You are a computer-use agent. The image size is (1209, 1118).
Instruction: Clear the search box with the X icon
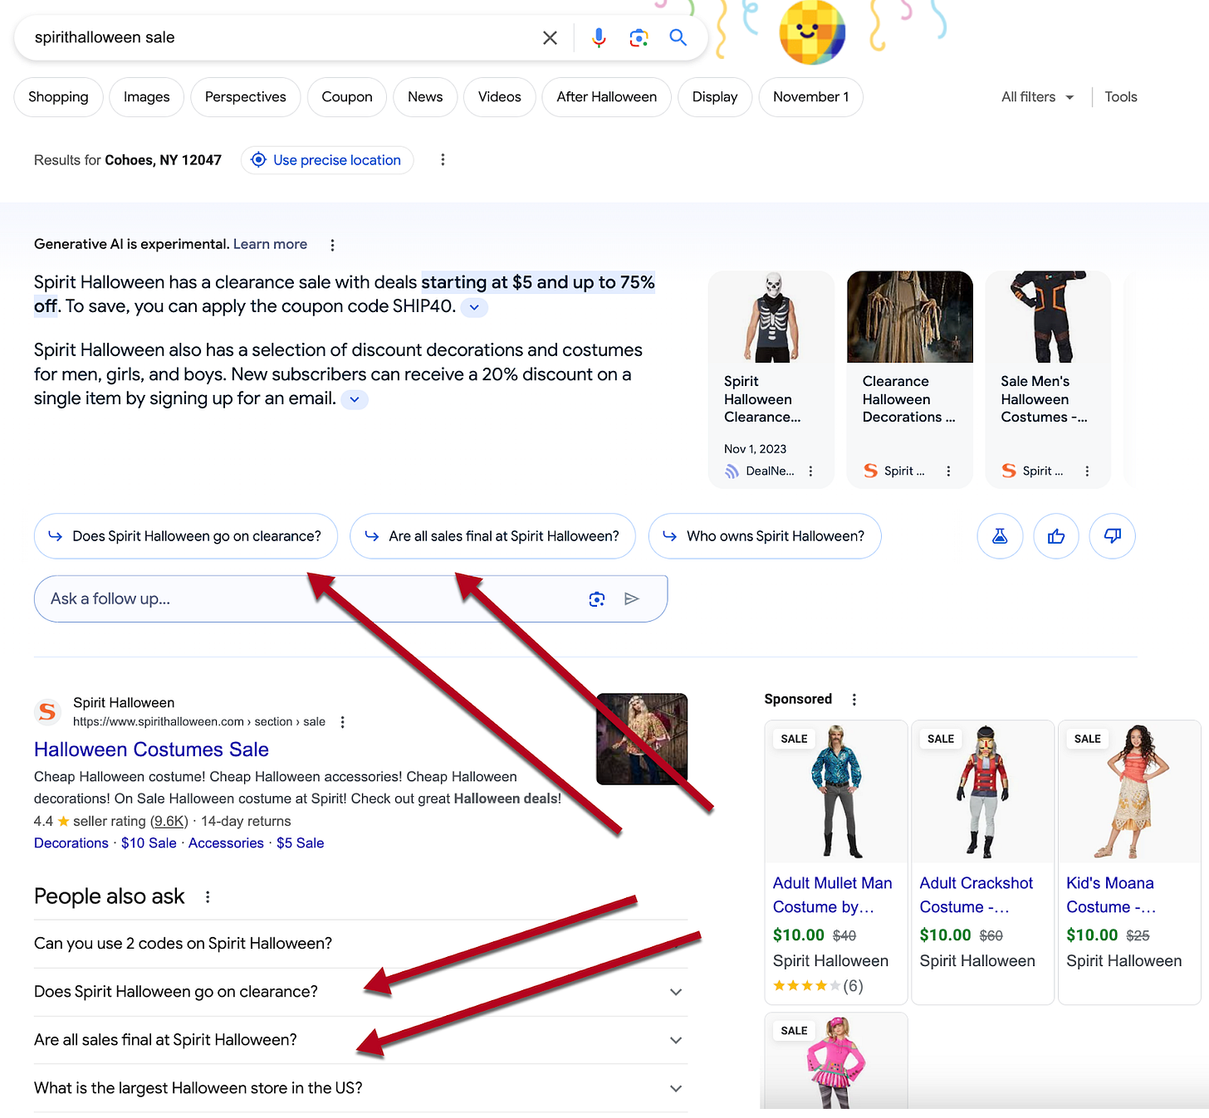click(550, 37)
